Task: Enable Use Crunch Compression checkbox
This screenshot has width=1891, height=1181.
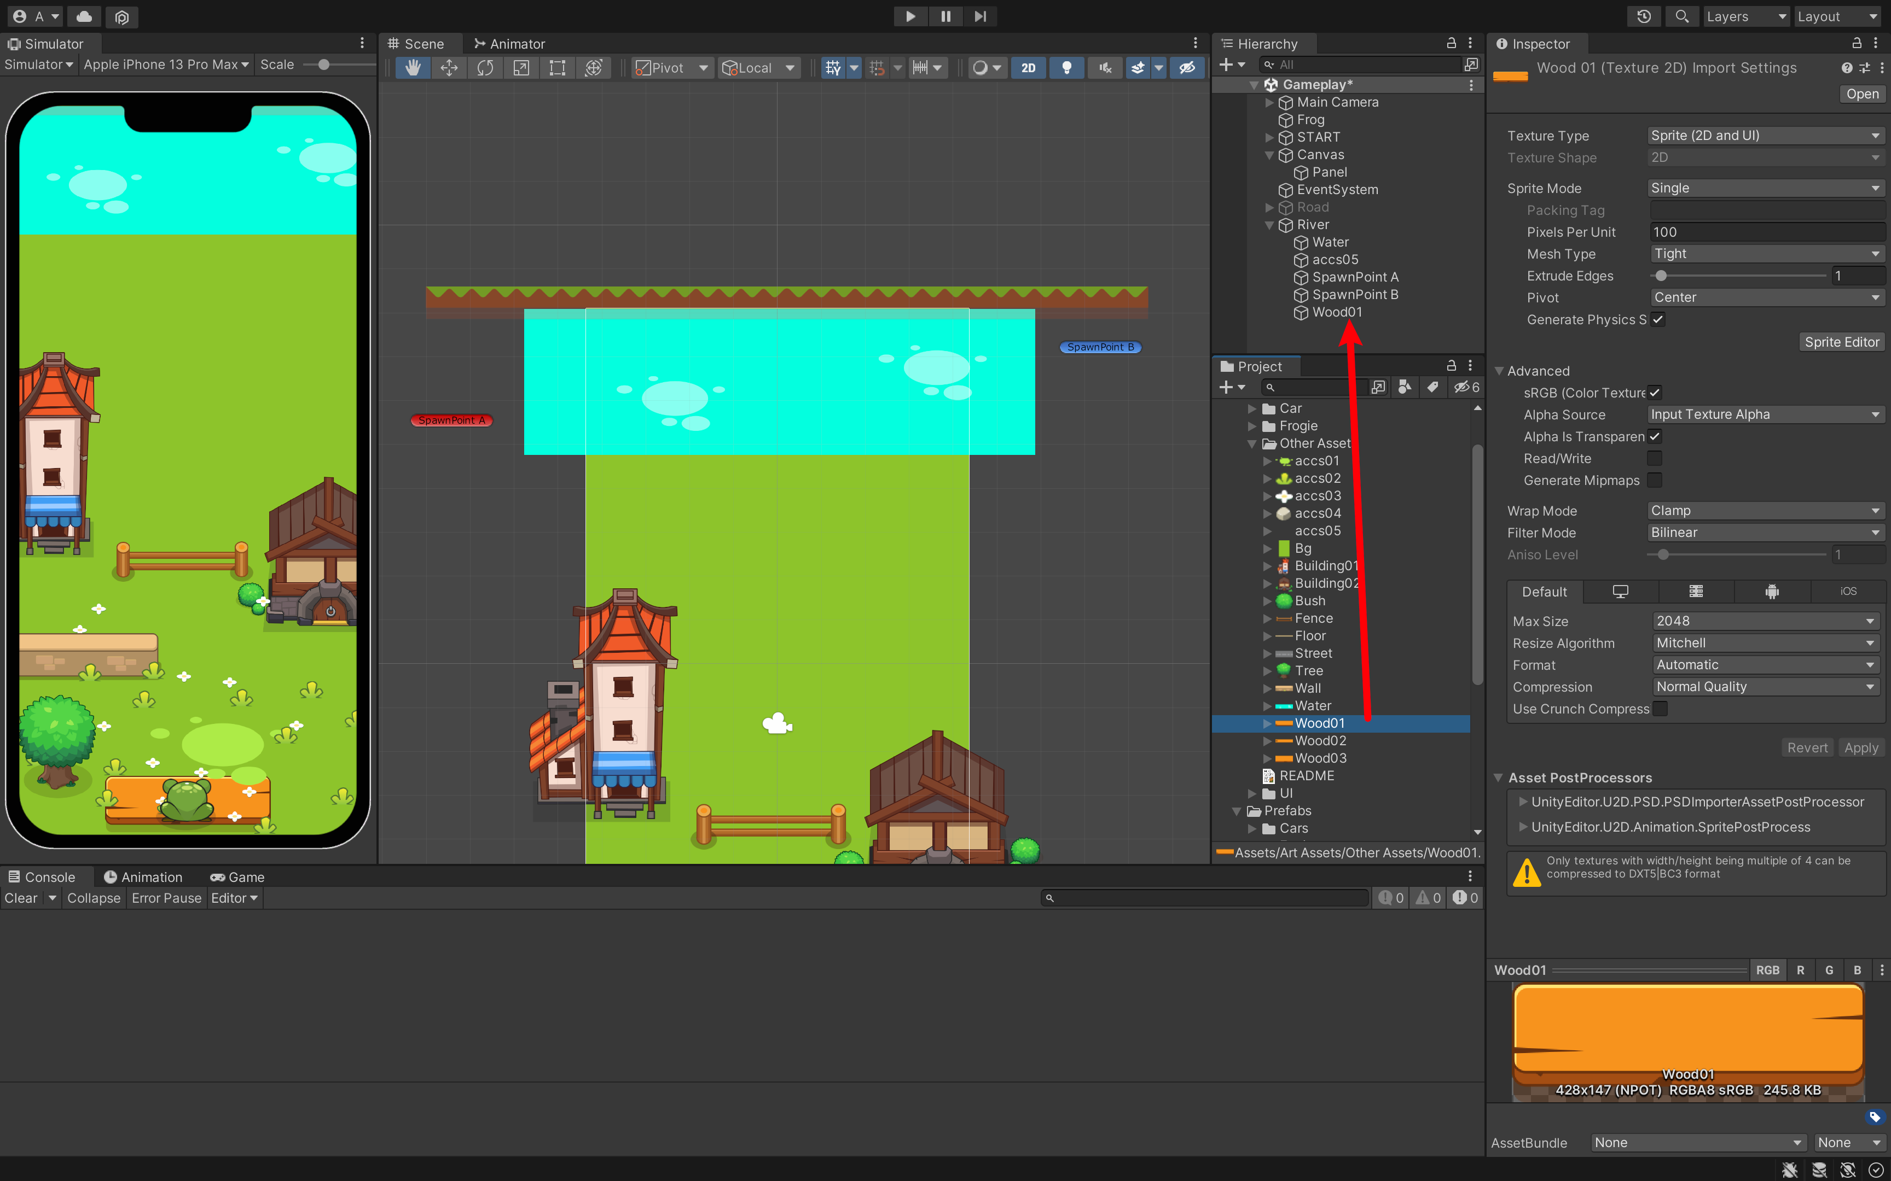Action: click(x=1660, y=709)
